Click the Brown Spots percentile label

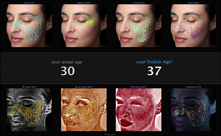click(84, 87)
